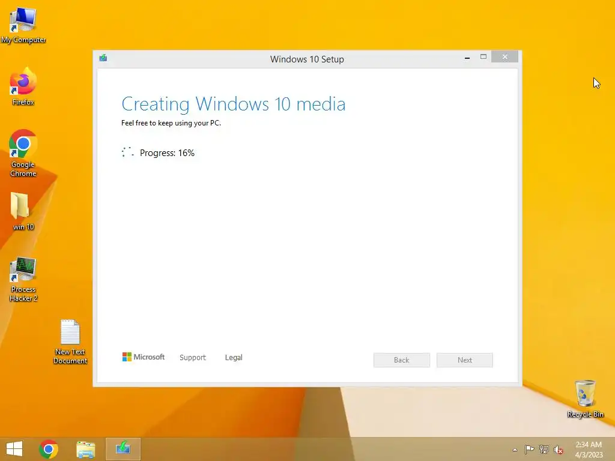Click the disabled Next button
615x461 pixels.
[x=465, y=360]
